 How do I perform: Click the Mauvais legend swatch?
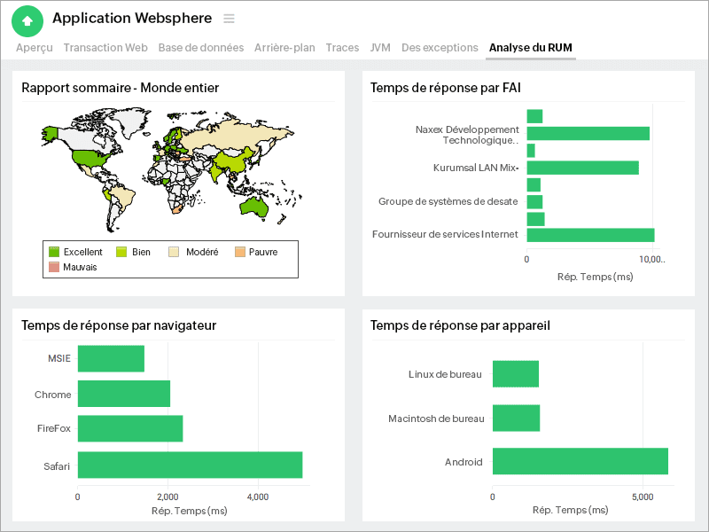[x=55, y=265]
